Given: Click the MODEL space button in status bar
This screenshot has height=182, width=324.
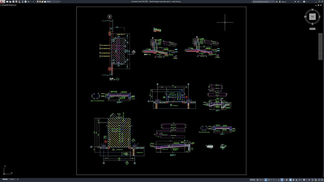Looking at the screenshot, I should [x=253, y=180].
